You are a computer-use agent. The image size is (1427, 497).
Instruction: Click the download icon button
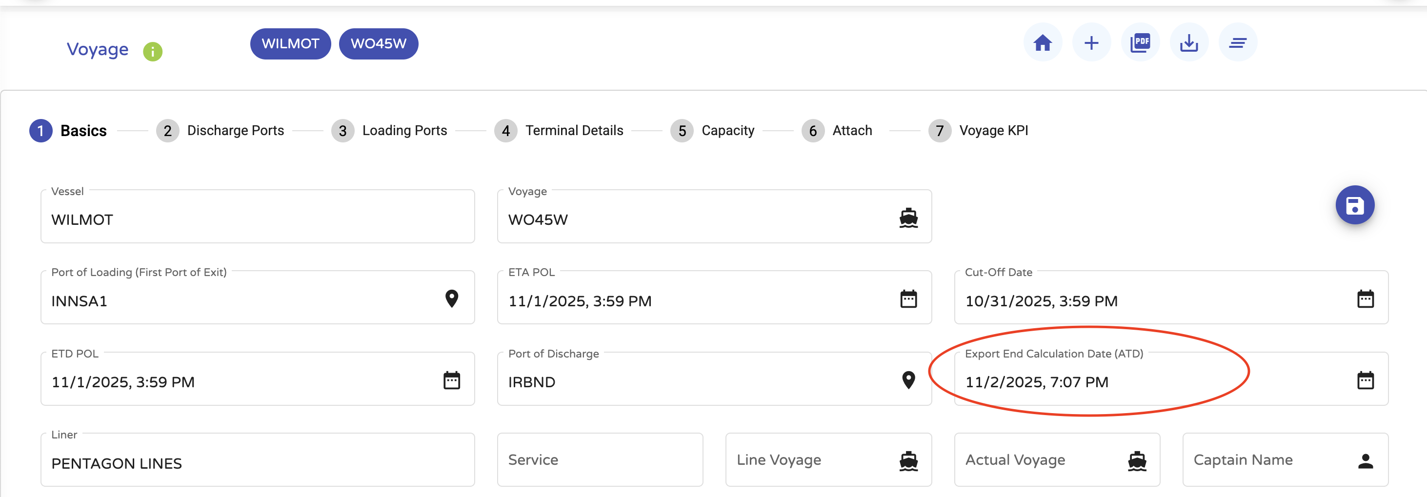(x=1189, y=42)
